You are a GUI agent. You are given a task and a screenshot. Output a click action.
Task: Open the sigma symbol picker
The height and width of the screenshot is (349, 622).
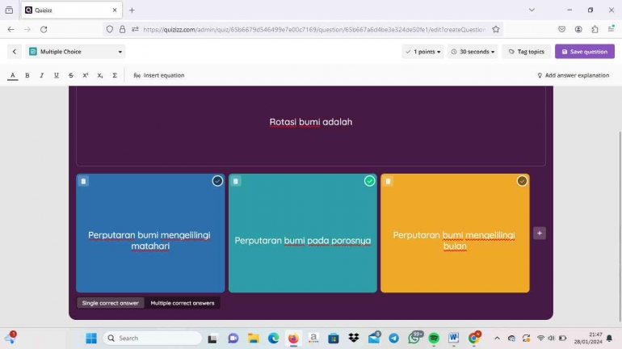click(x=115, y=75)
